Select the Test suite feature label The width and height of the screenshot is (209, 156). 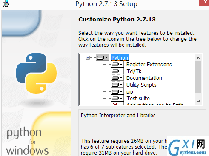point(138,99)
